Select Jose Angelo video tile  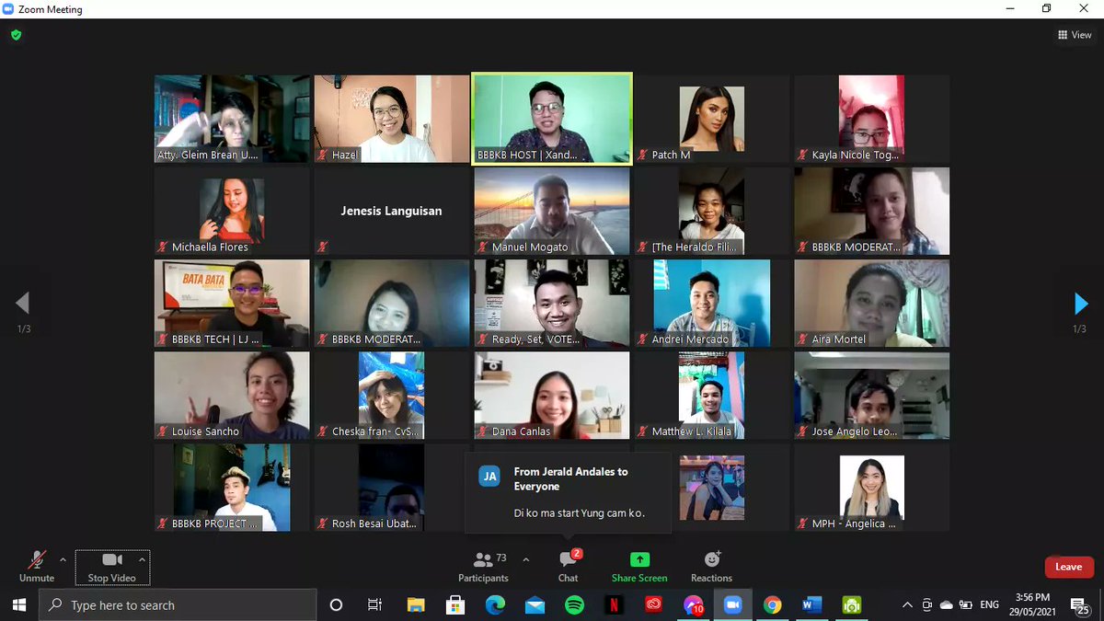click(871, 395)
